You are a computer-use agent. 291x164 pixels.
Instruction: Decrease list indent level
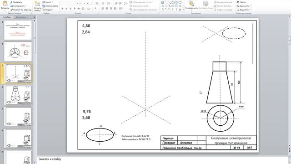click(116, 4)
